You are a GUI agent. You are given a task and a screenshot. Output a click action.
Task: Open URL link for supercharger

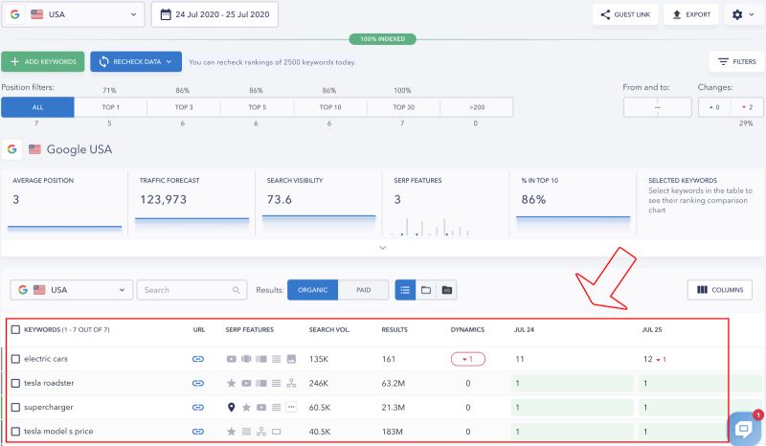(198, 407)
